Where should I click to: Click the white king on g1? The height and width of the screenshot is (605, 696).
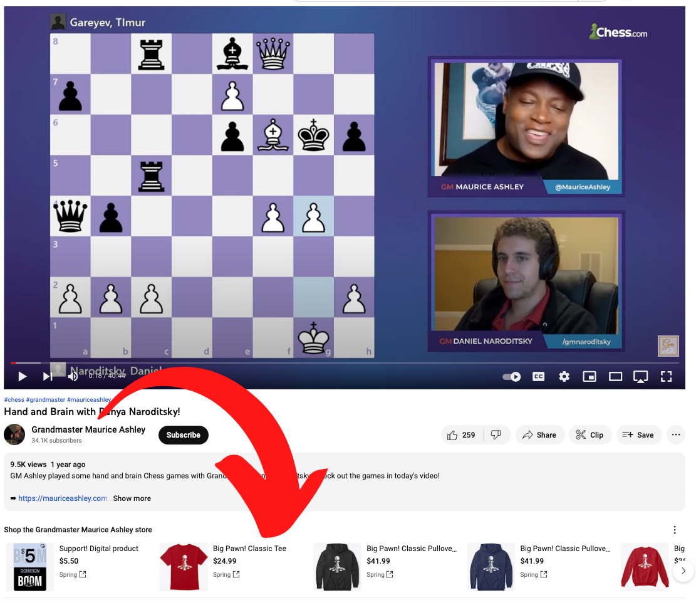click(313, 337)
